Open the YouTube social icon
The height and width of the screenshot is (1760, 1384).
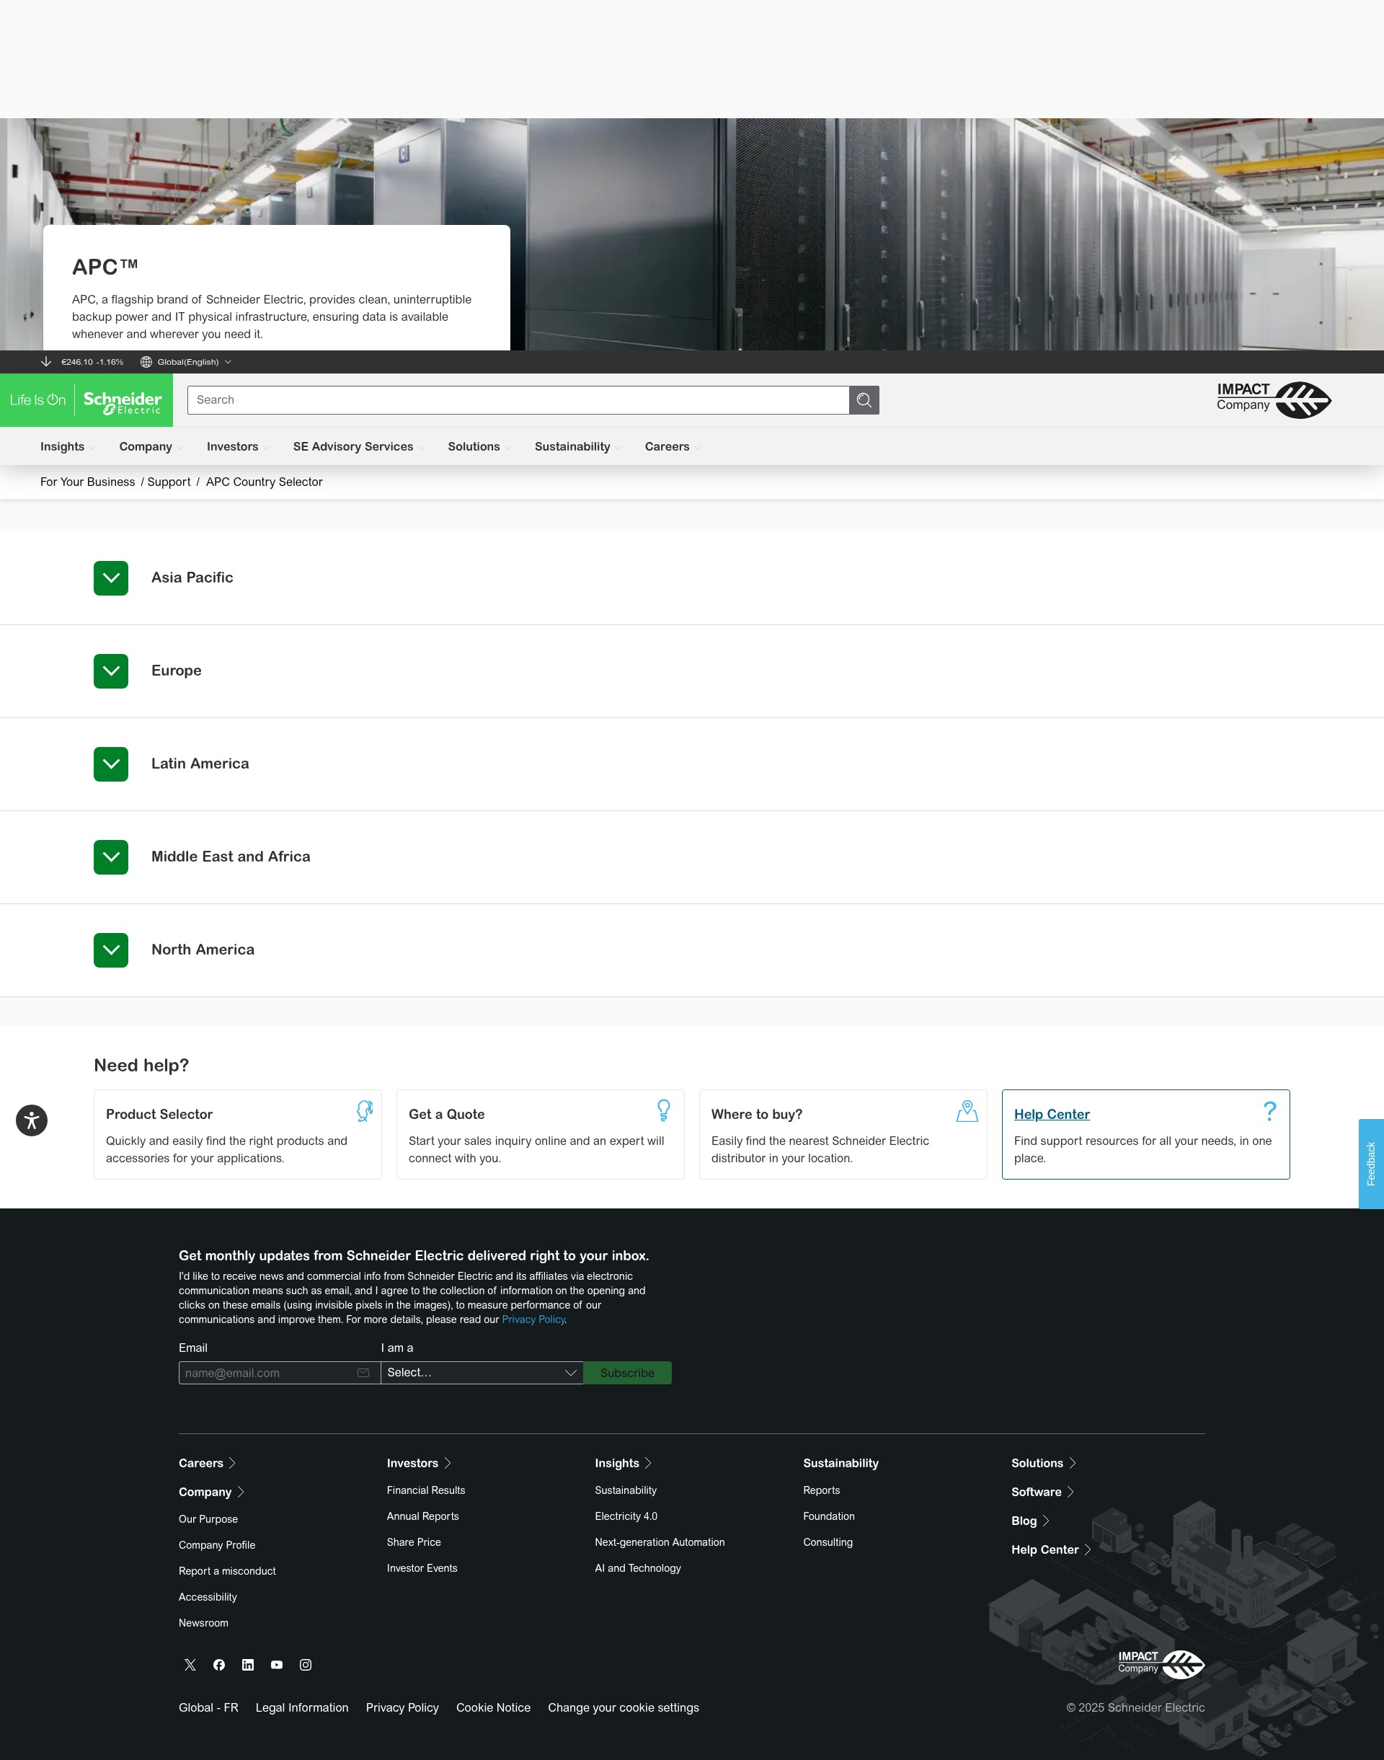[x=276, y=1664]
